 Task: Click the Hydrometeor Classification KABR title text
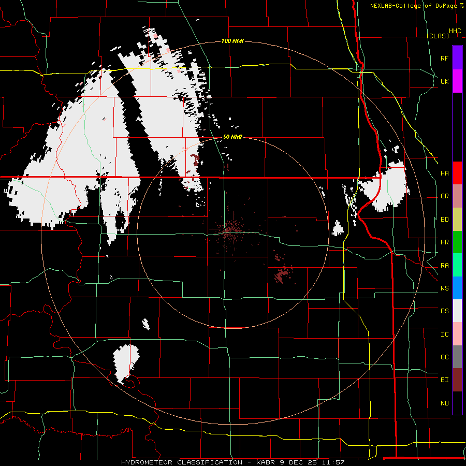tap(232, 462)
